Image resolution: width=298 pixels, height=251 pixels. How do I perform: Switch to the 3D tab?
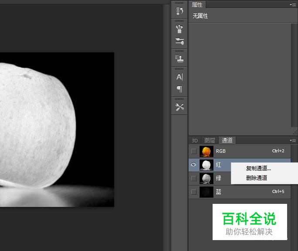[195, 141]
